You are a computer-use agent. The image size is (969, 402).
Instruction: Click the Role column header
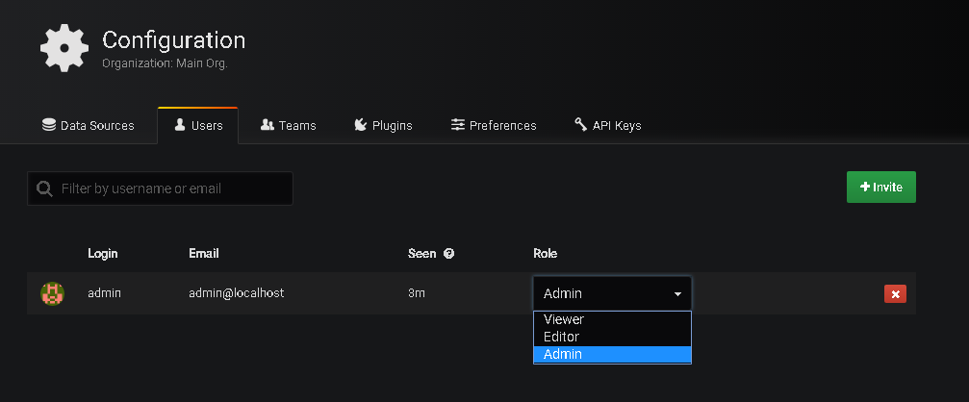pyautogui.click(x=545, y=253)
